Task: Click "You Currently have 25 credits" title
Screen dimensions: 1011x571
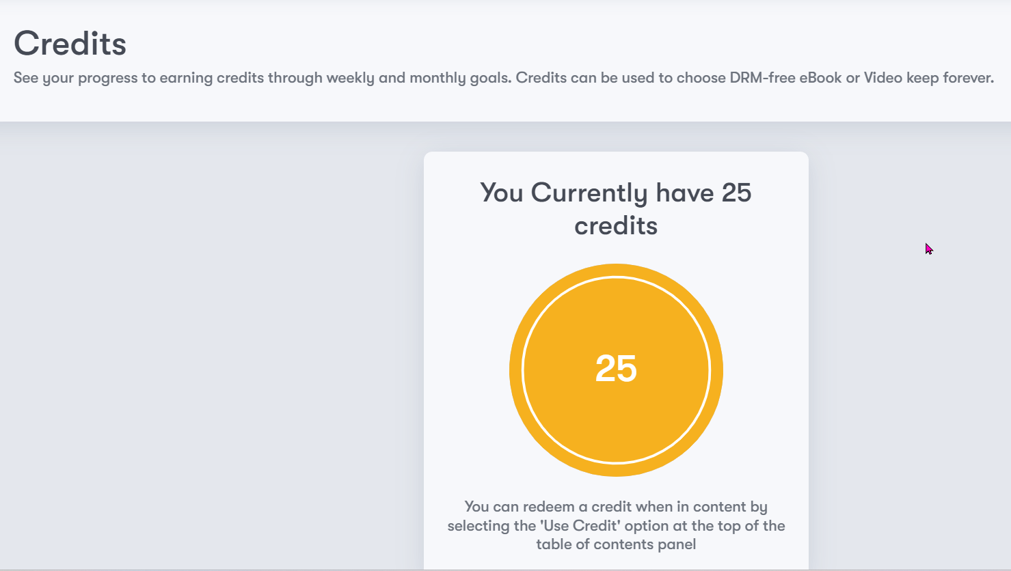Action: point(615,208)
